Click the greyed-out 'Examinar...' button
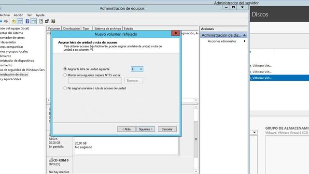The height and width of the screenshot is (174, 309). [x=133, y=81]
